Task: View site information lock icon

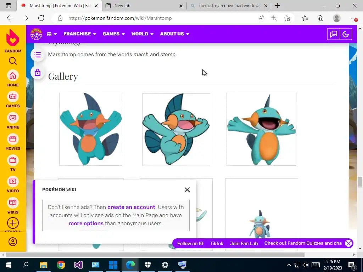Action: [60, 18]
